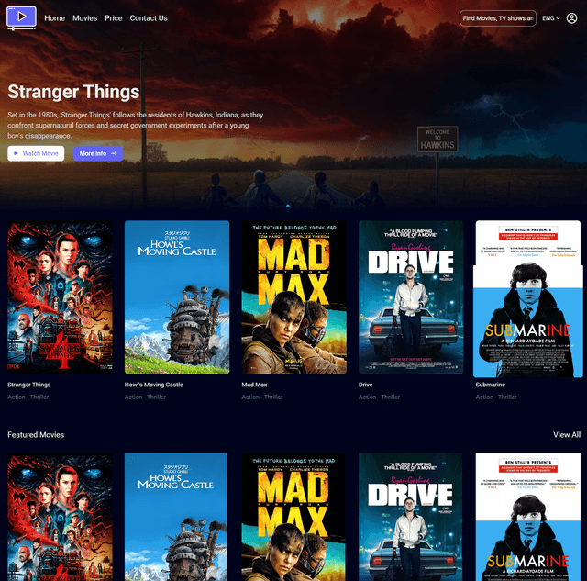Viewport: 587px width, 581px height.
Task: Click the More Info button
Action: click(x=98, y=153)
